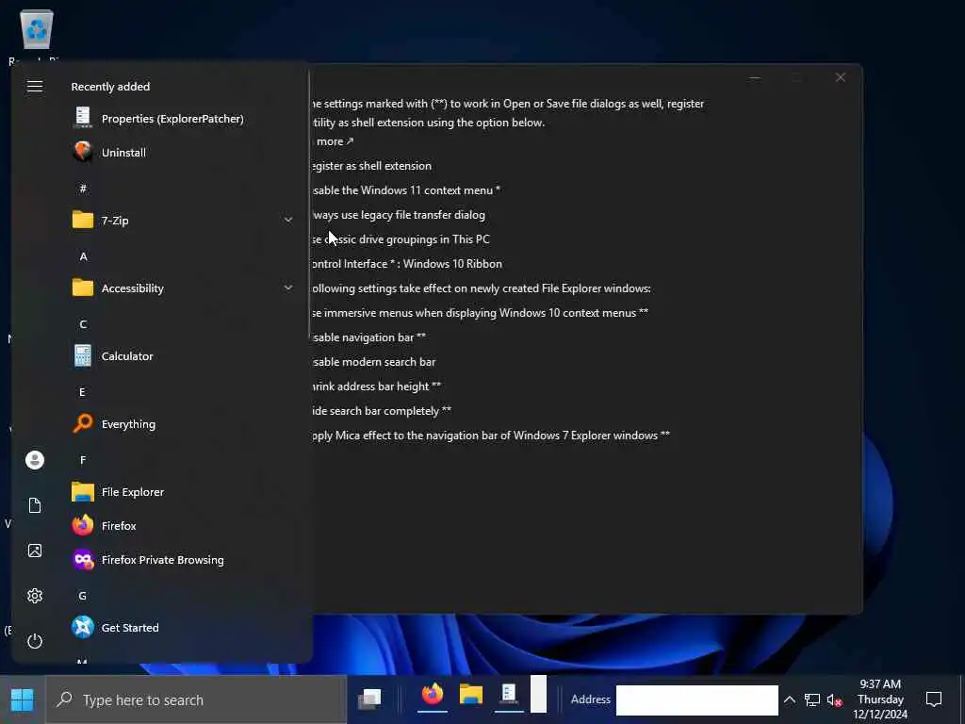Click the Start menu app list scrollbar
Image resolution: width=965 pixels, height=724 pixels.
(x=309, y=205)
